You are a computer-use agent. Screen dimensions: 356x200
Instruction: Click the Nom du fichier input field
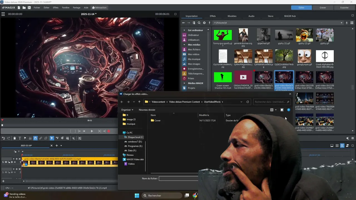(x=179, y=178)
